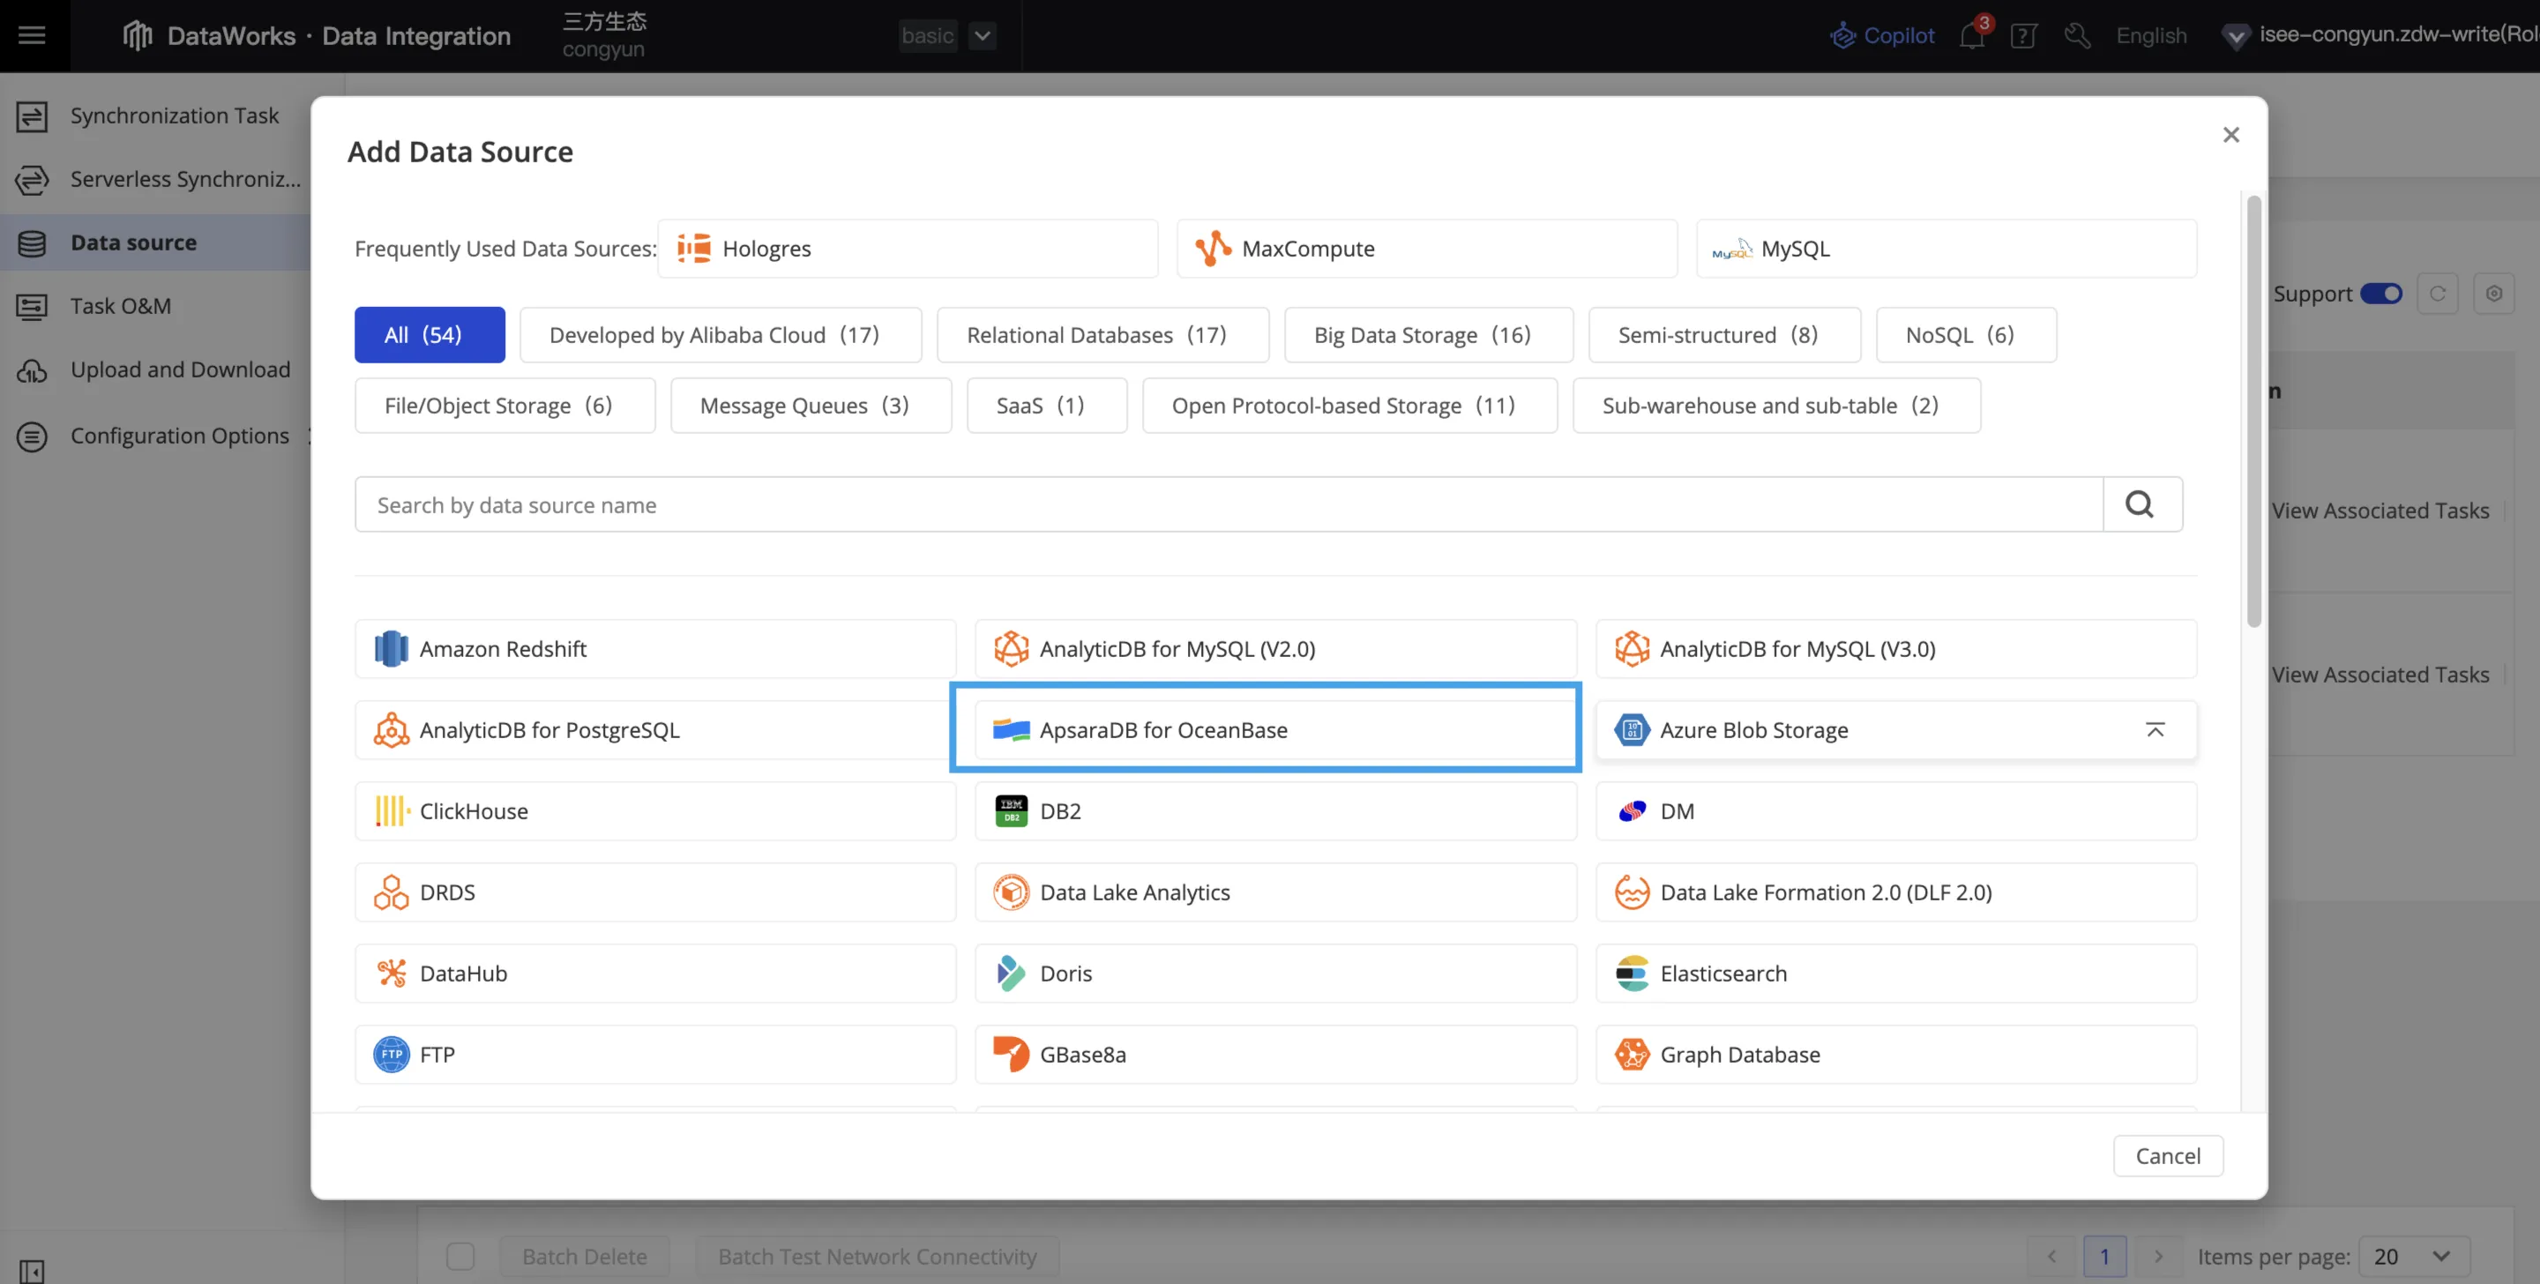Click the wrench tool icon in header
The image size is (2540, 1284).
click(x=2077, y=35)
